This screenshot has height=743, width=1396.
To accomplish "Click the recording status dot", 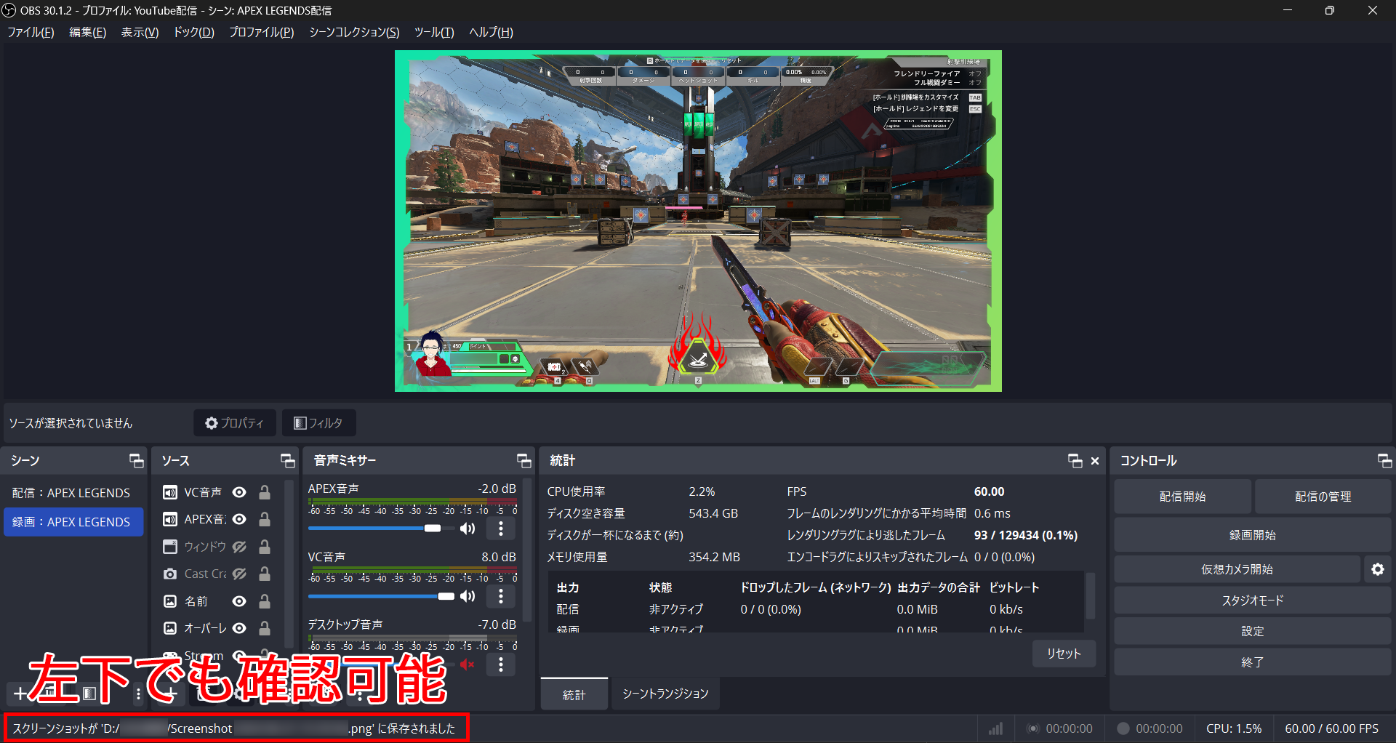I will [1123, 728].
